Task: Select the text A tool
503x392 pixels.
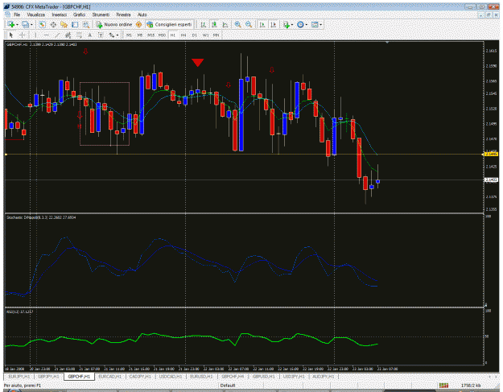Action: pyautogui.click(x=89, y=35)
